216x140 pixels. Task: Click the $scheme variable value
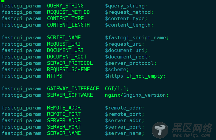pos(117,70)
